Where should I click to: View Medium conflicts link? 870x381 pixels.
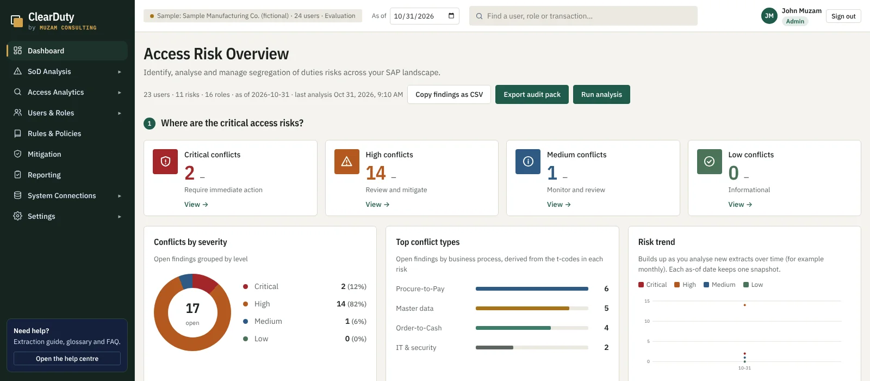point(559,205)
